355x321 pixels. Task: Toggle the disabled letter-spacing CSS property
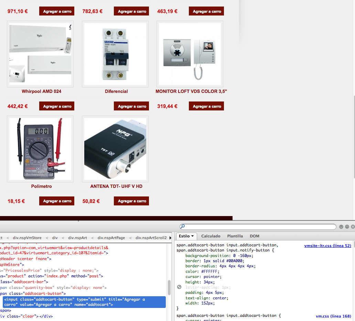click(179, 287)
